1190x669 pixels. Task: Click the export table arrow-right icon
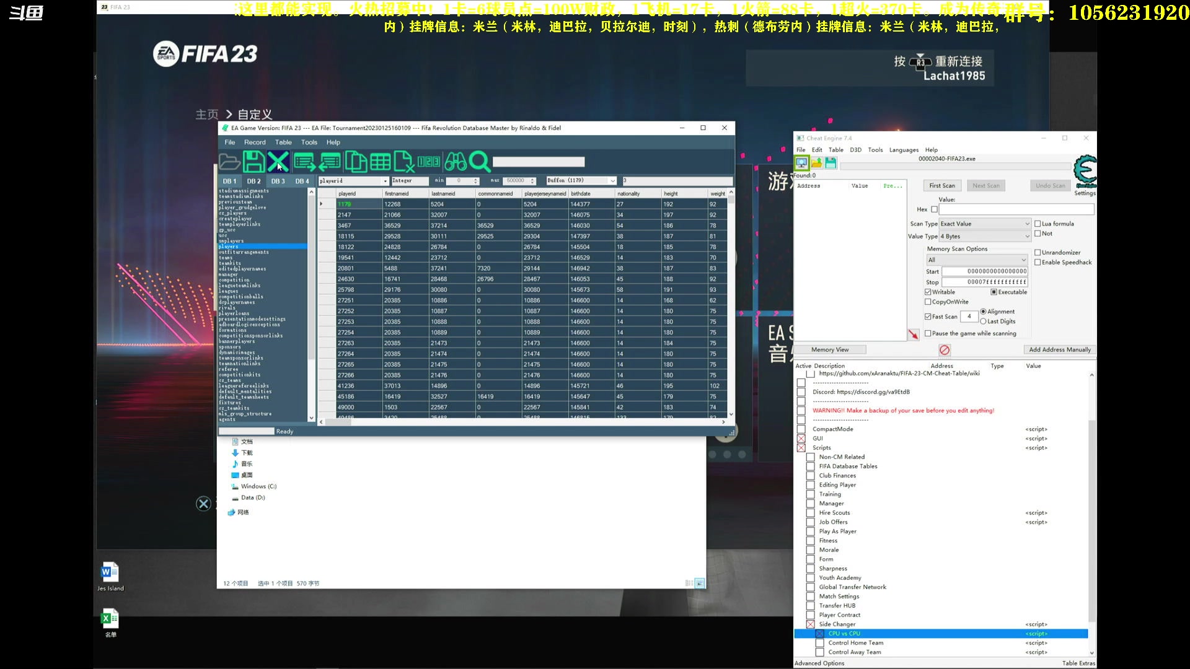(x=304, y=162)
